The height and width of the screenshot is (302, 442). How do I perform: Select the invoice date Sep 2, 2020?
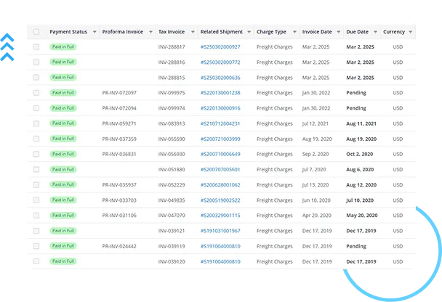(x=316, y=154)
